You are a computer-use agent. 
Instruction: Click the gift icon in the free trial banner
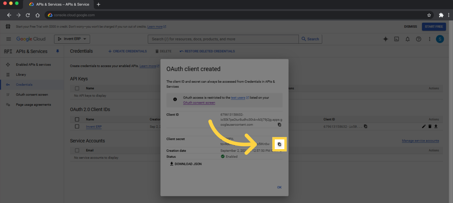(8, 26)
